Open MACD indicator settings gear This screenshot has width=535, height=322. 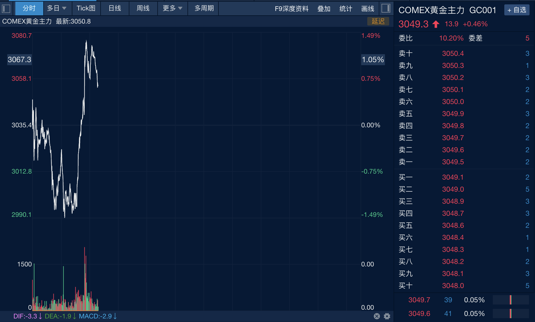tap(387, 316)
